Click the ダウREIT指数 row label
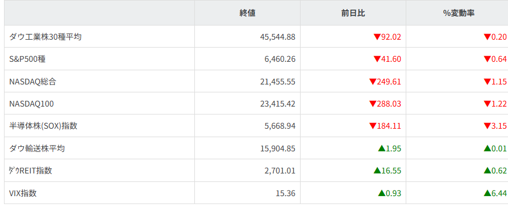508x212 pixels. coord(31,171)
